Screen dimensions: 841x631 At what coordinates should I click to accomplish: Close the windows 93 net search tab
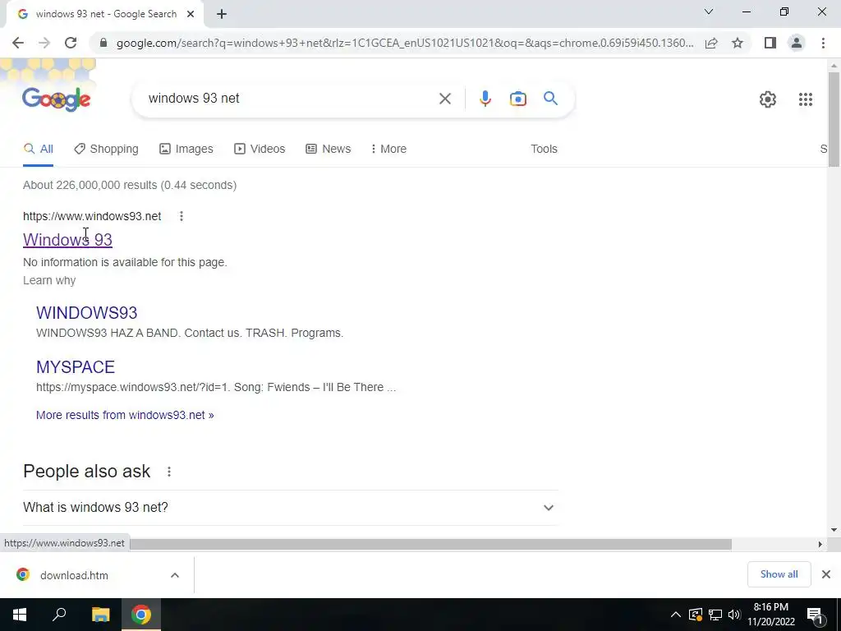point(191,15)
